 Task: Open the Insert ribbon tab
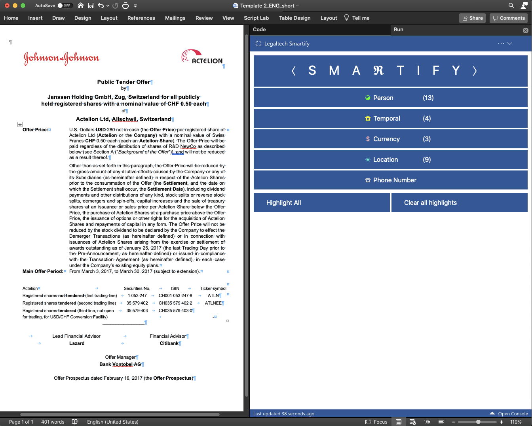coord(35,18)
